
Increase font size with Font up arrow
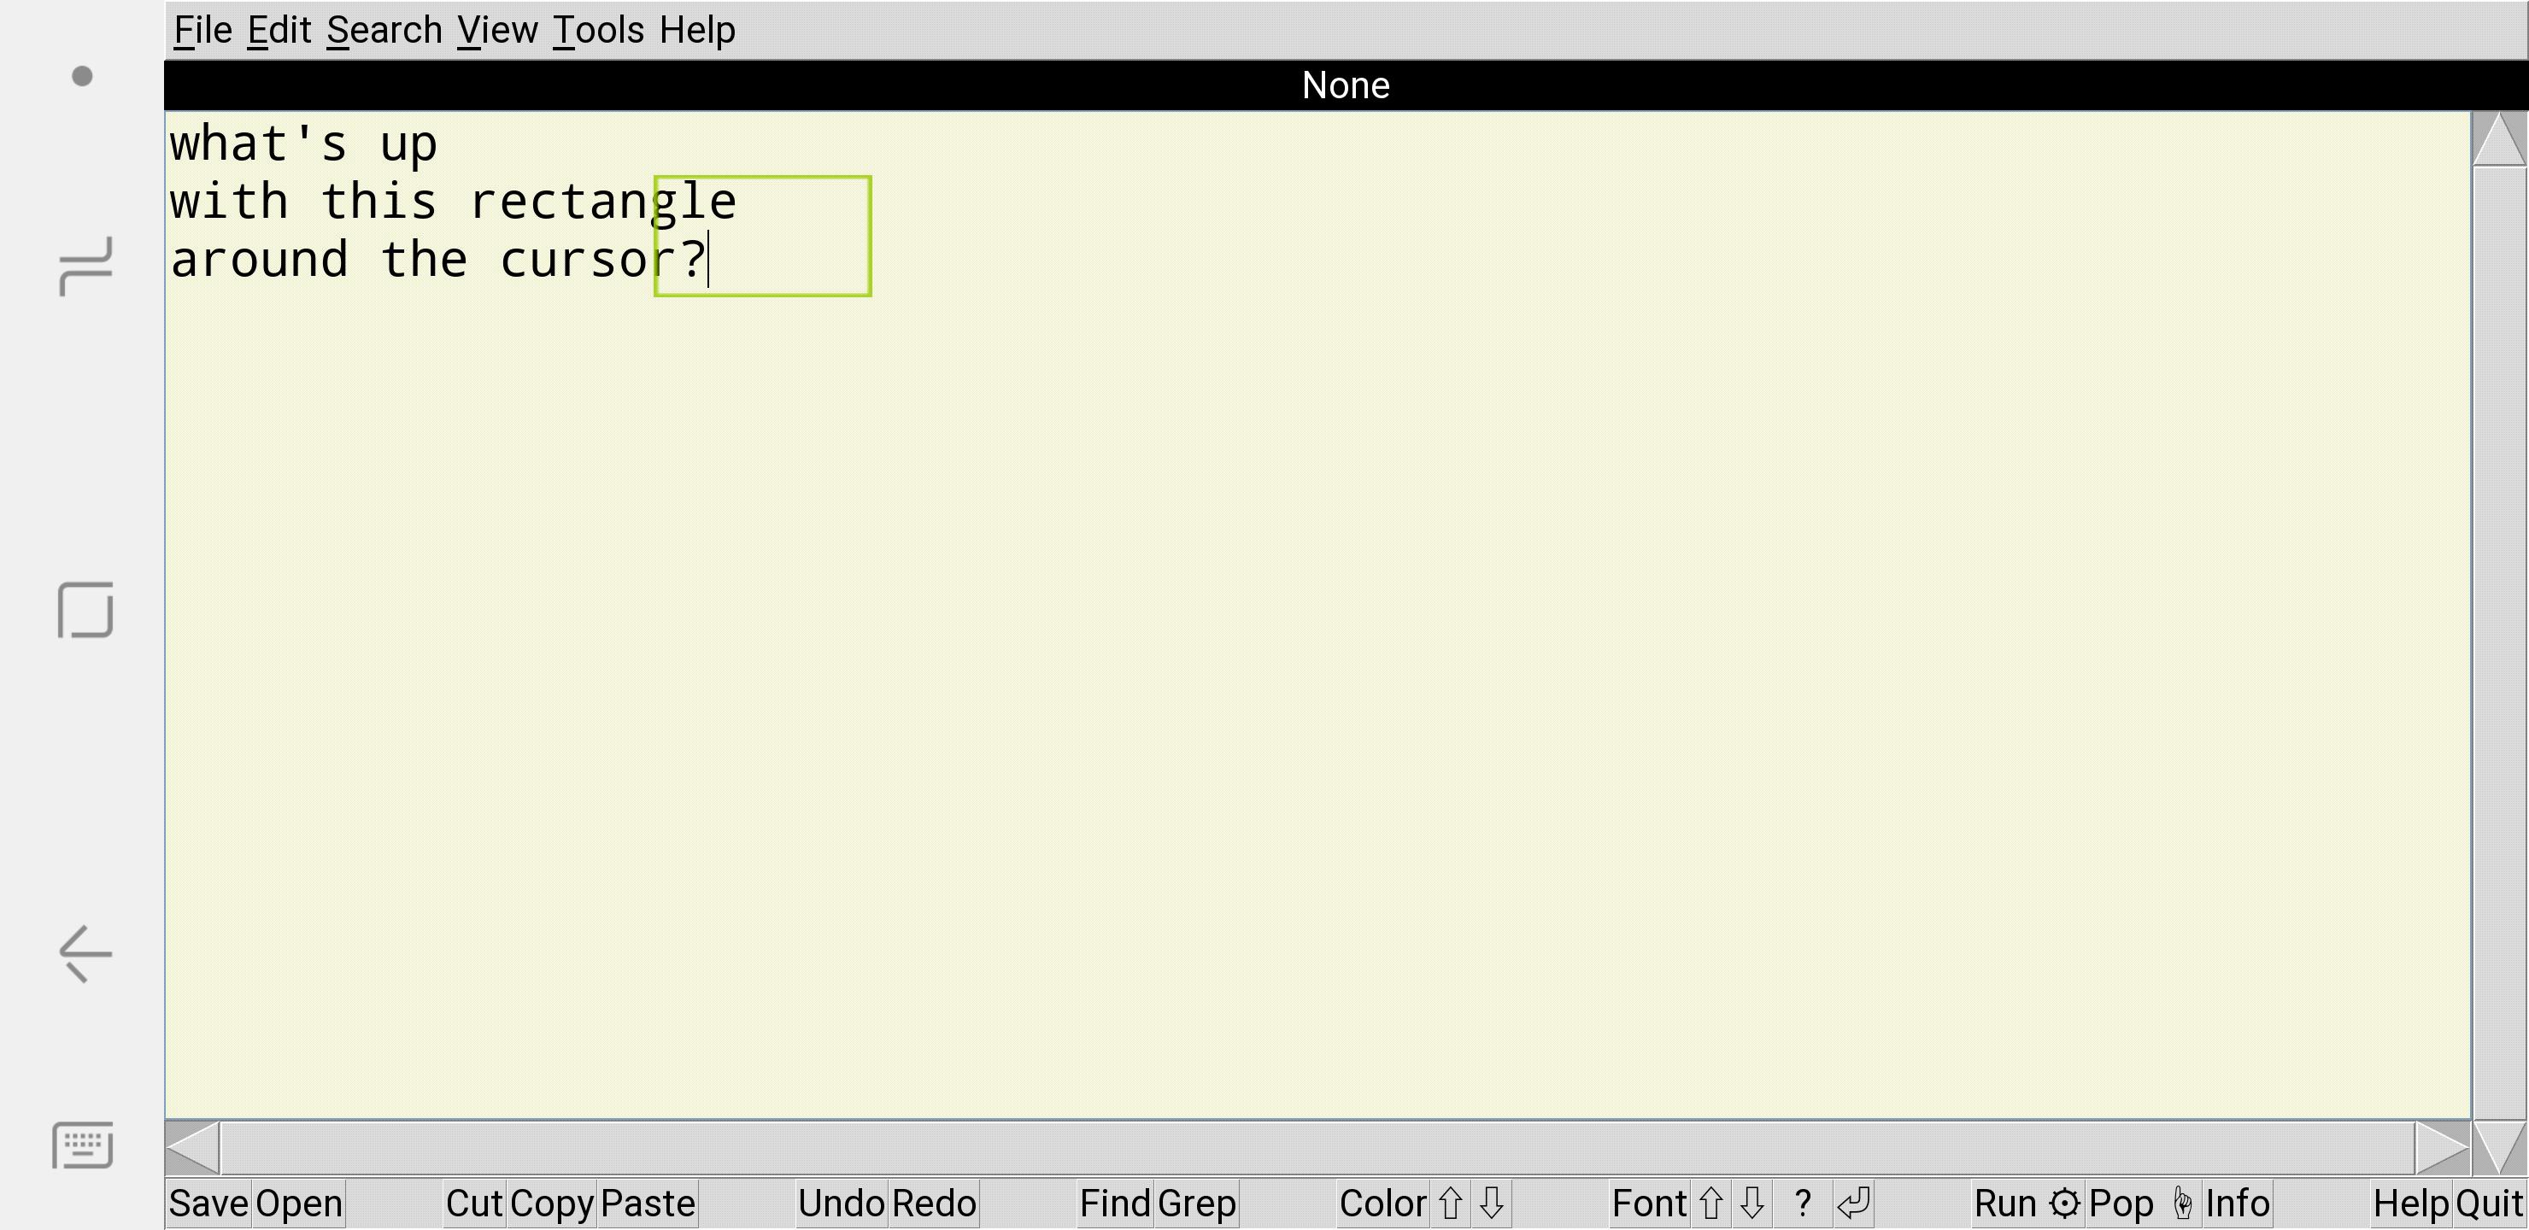[x=1710, y=1204]
